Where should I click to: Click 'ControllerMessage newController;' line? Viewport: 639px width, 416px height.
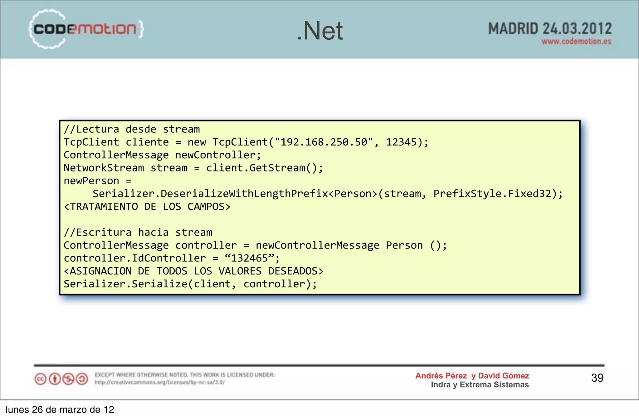pyautogui.click(x=162, y=155)
